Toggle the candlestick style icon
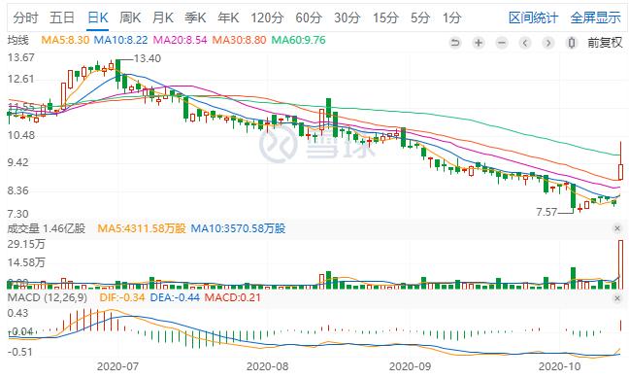The image size is (629, 379). click(x=572, y=43)
